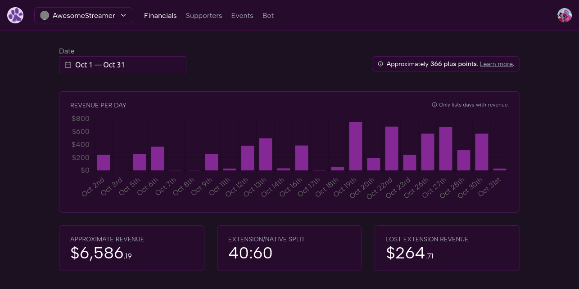The width and height of the screenshot is (579, 289).
Task: Click the paw logo in the top bar
Action: click(15, 15)
